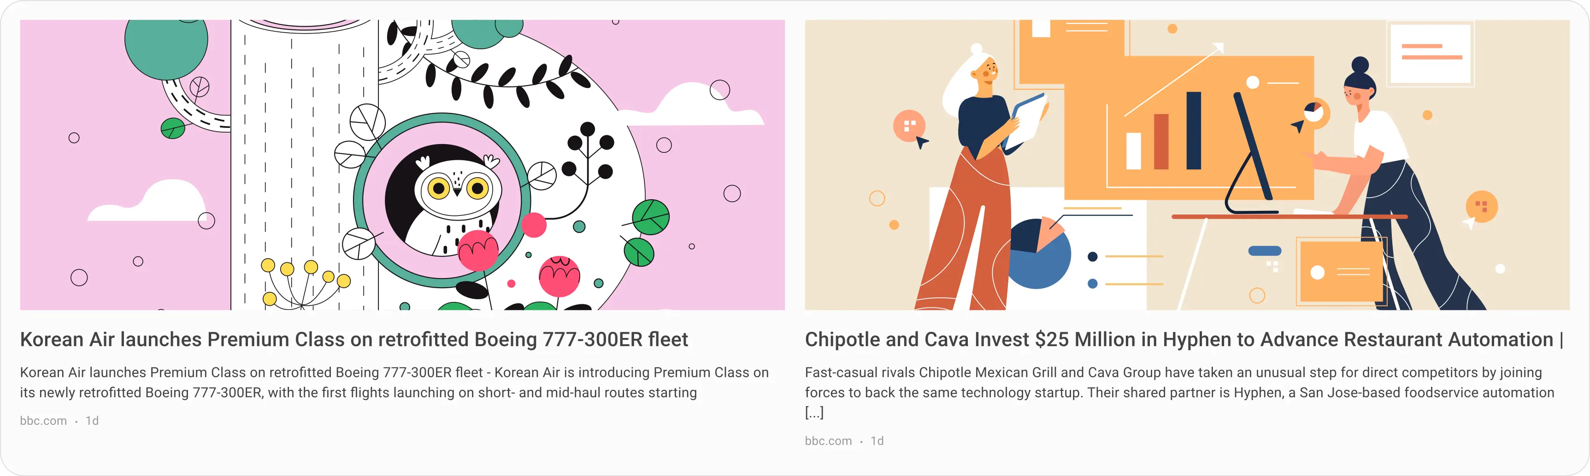1590x476 pixels.
Task: Open the Chipotle and Cava Hyphen headline
Action: (1179, 339)
